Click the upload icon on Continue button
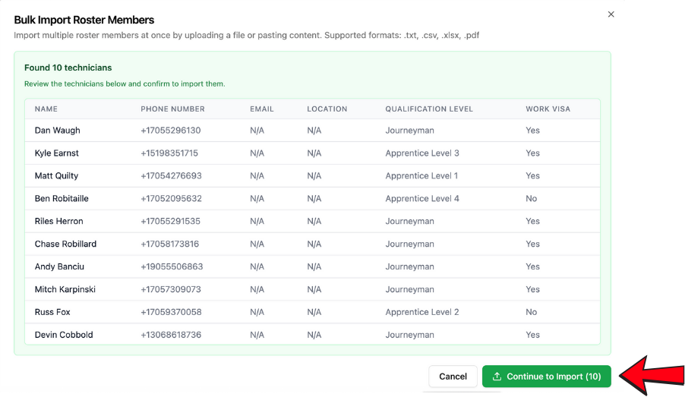This screenshot has height=397, width=685. click(x=497, y=377)
